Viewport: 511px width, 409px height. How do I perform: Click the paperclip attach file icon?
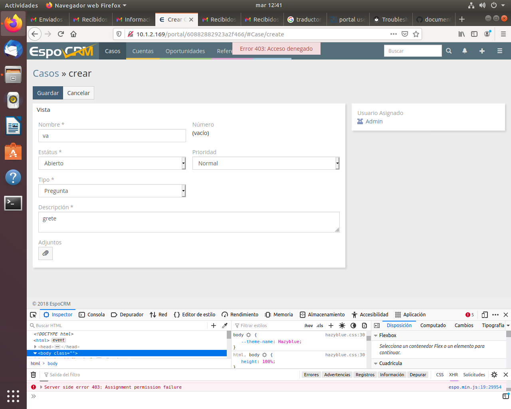[46, 253]
